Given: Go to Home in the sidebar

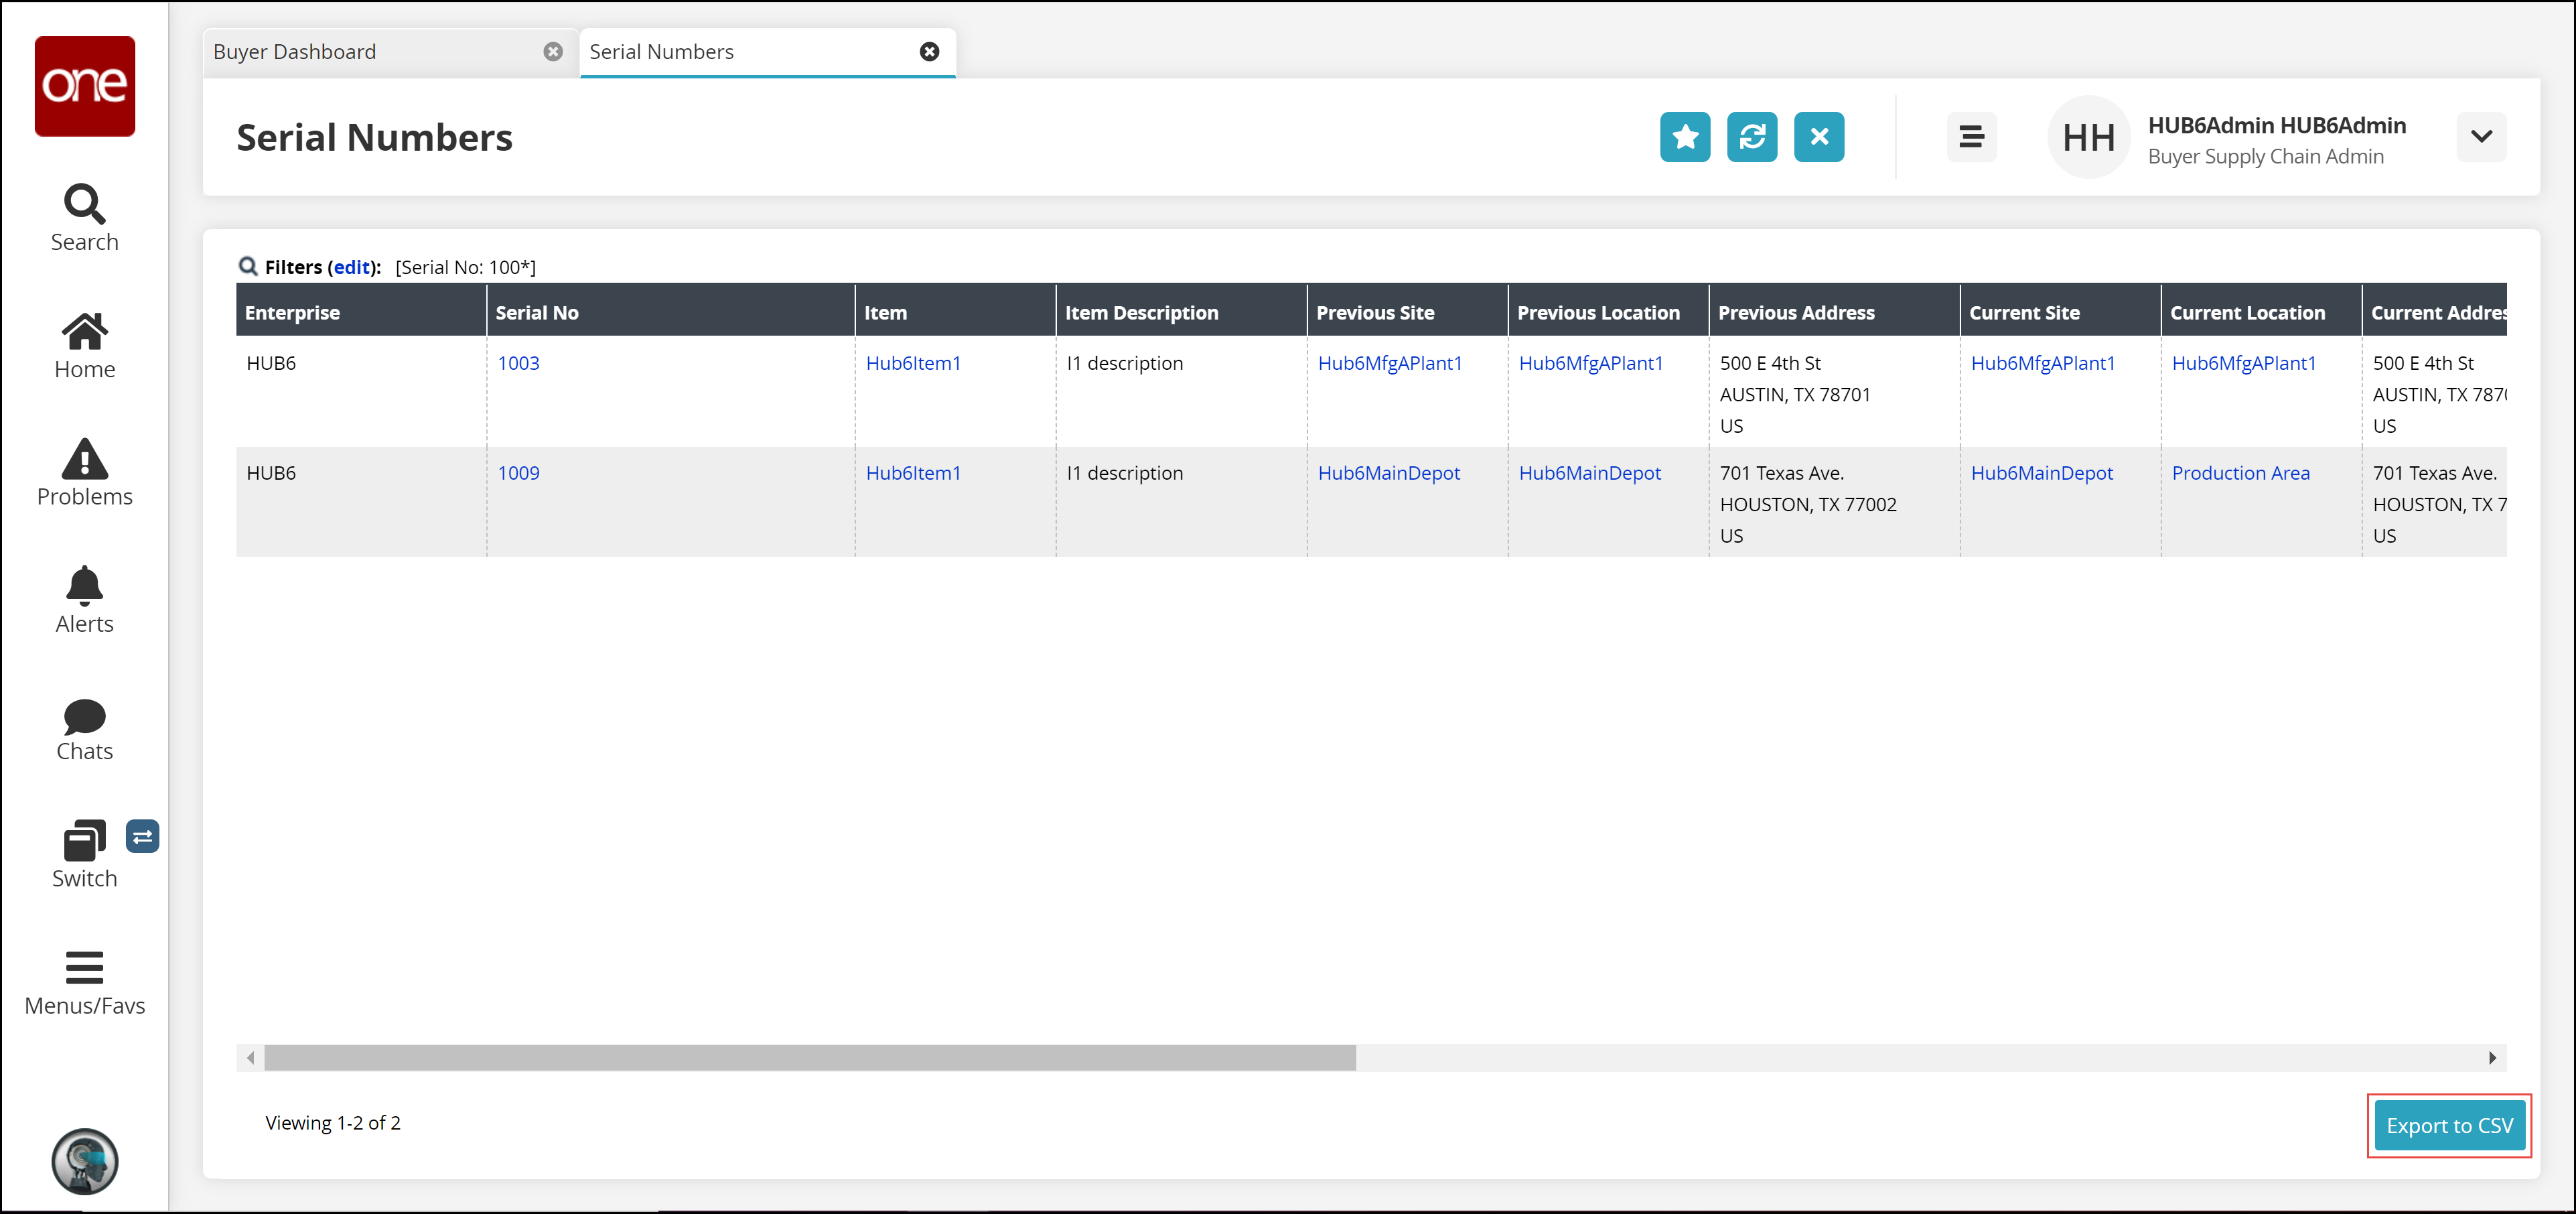Looking at the screenshot, I should point(84,332).
